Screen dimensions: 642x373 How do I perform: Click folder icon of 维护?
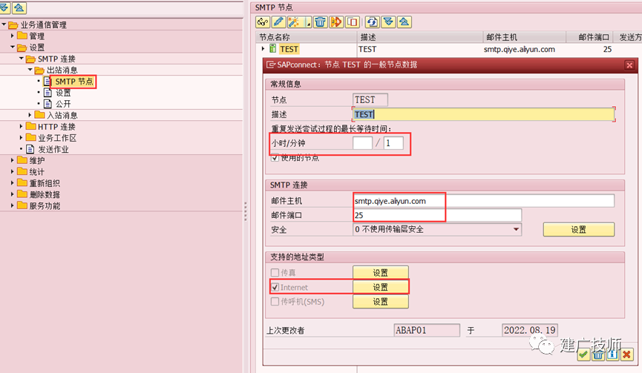coord(22,160)
